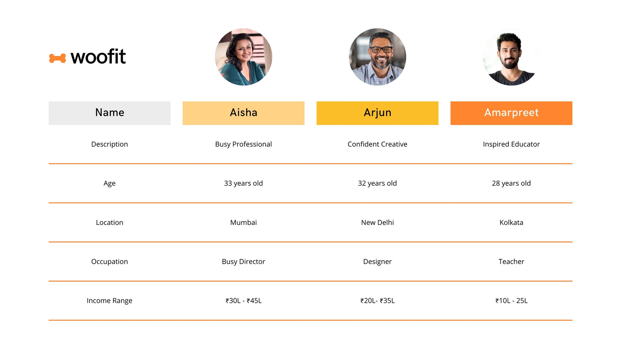Image resolution: width=621 pixels, height=349 pixels.
Task: Click the gray Name header box
Action: [x=109, y=113]
